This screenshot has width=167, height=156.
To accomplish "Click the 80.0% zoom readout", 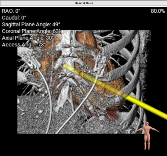I will pyautogui.click(x=157, y=11).
